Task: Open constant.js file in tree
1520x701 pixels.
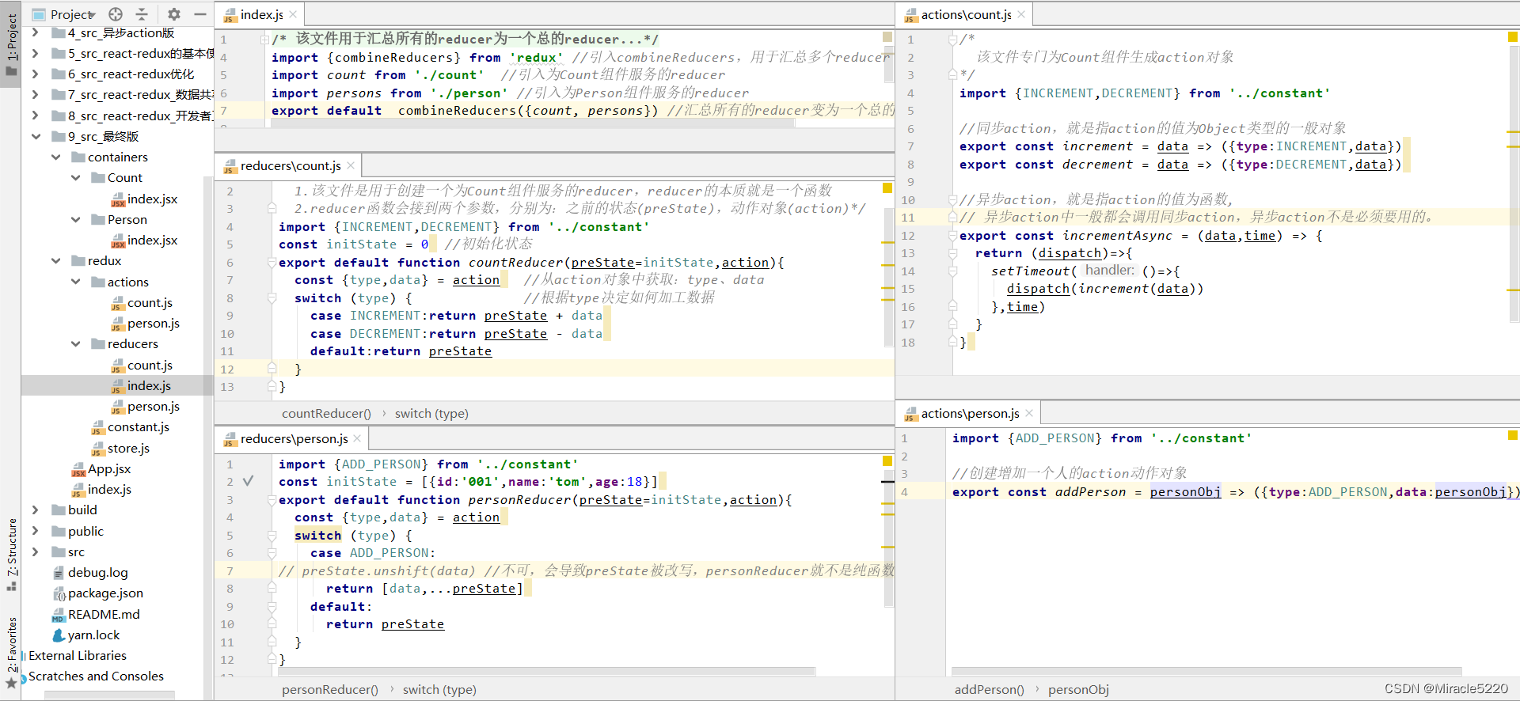Action: pyautogui.click(x=138, y=427)
